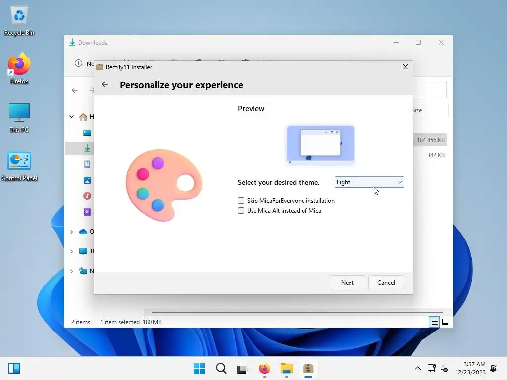Expand This PC node in Explorer sidebar
507x380 pixels.
point(71,251)
